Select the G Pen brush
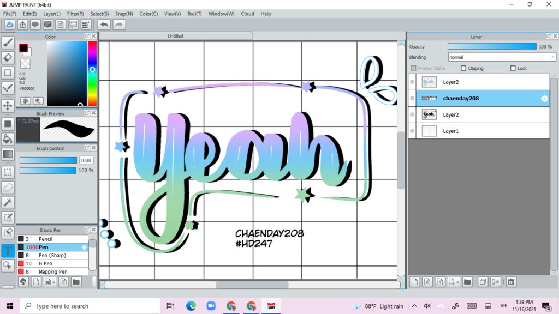The height and width of the screenshot is (314, 559). tap(52, 263)
